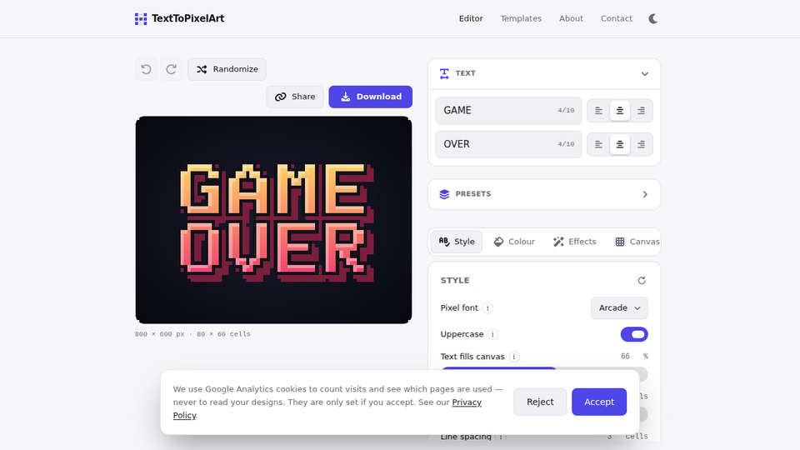Click the GAME text input field
This screenshot has width=800, height=450.
tap(508, 111)
